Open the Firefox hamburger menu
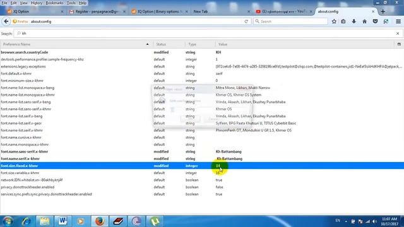This screenshot has width=404, height=227. click(398, 21)
